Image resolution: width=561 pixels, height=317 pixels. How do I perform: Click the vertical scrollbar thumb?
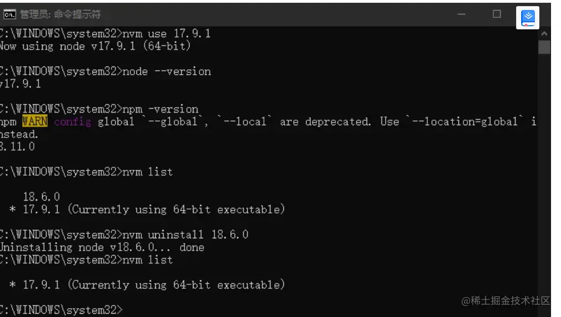pyautogui.click(x=544, y=47)
